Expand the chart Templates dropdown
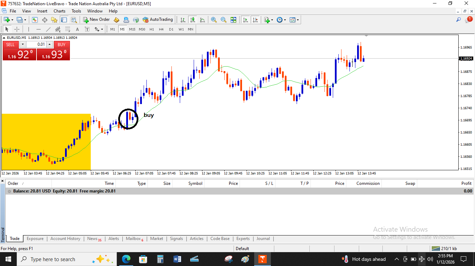This screenshot has height=266, width=475. tap(294, 20)
